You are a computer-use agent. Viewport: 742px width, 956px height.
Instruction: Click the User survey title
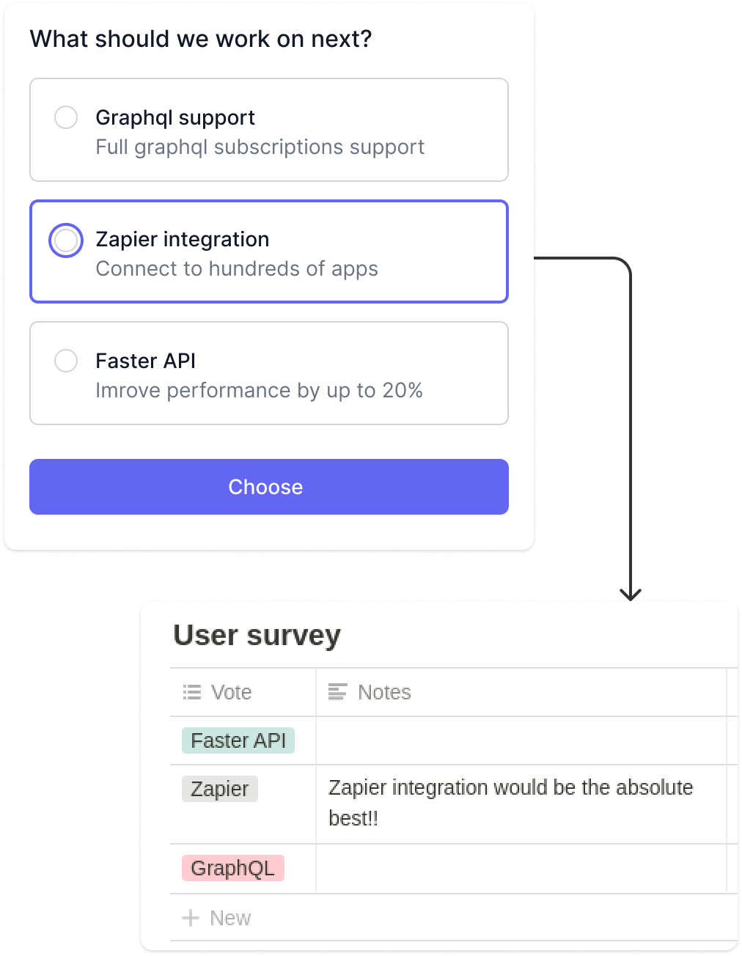tap(257, 635)
